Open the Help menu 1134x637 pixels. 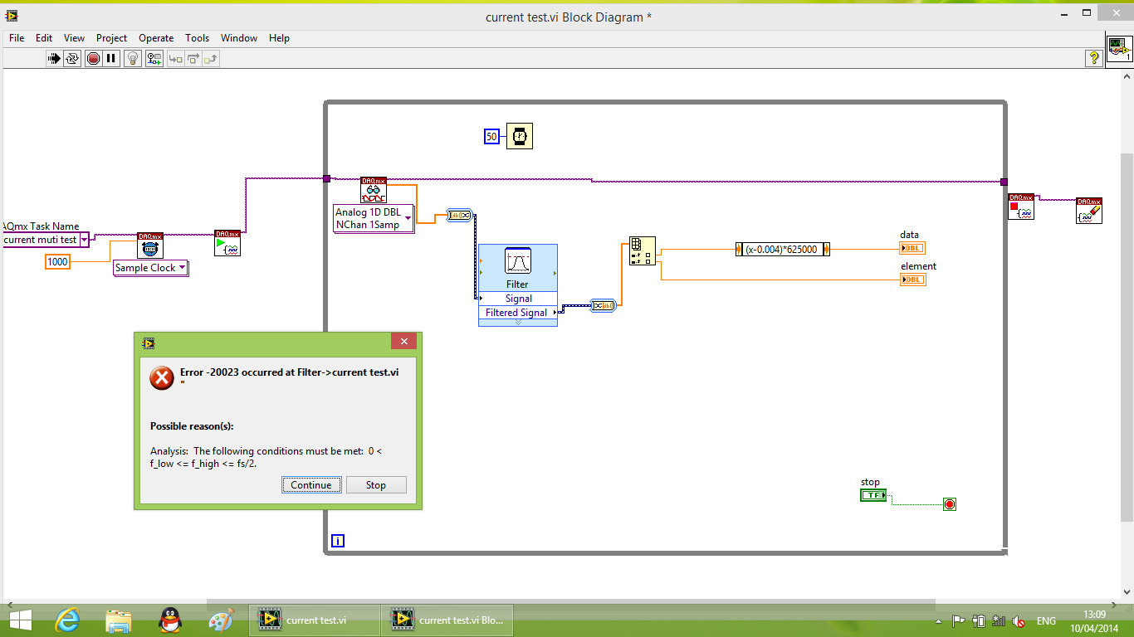[x=279, y=38]
